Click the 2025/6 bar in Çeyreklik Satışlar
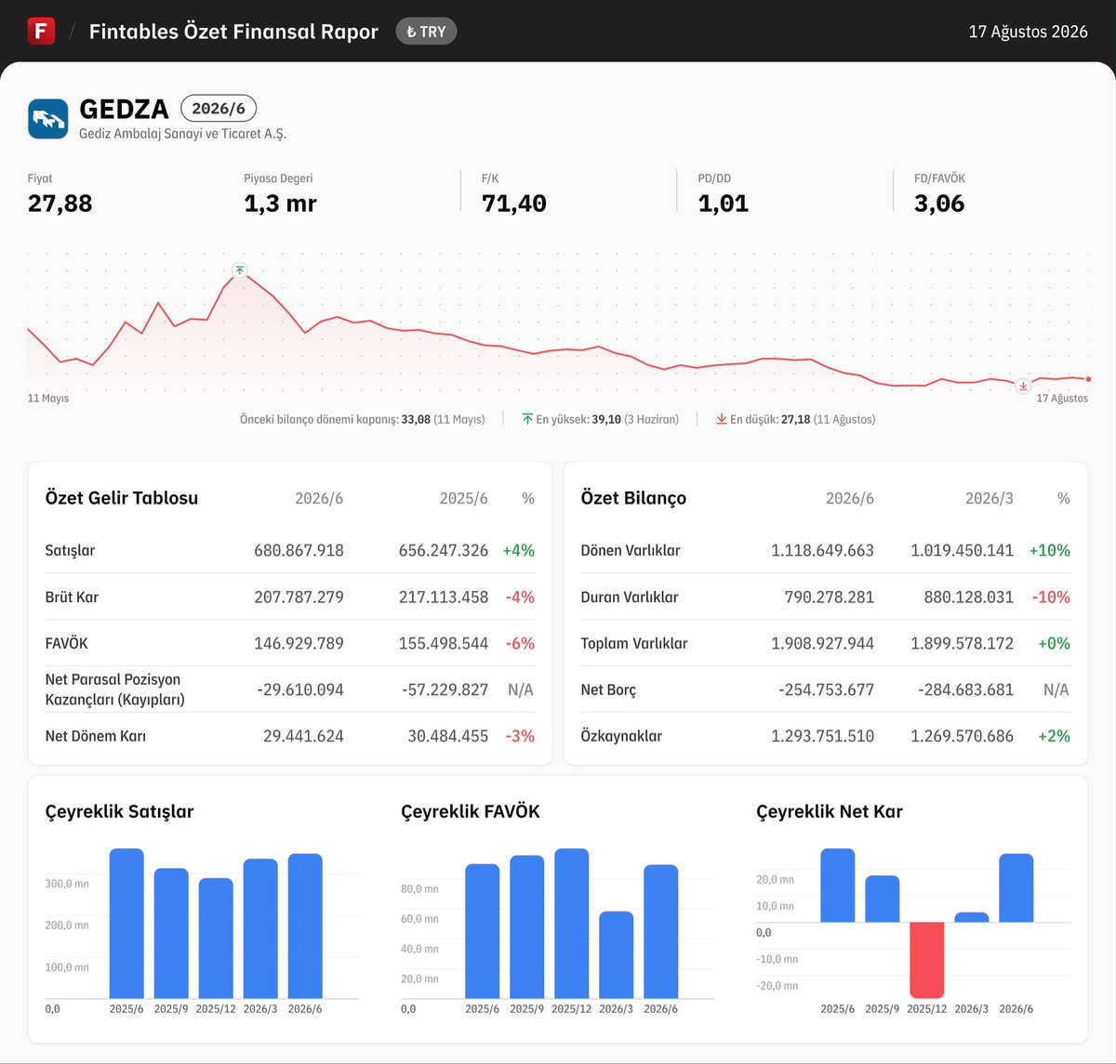The height and width of the screenshot is (1064, 1116). point(126,924)
